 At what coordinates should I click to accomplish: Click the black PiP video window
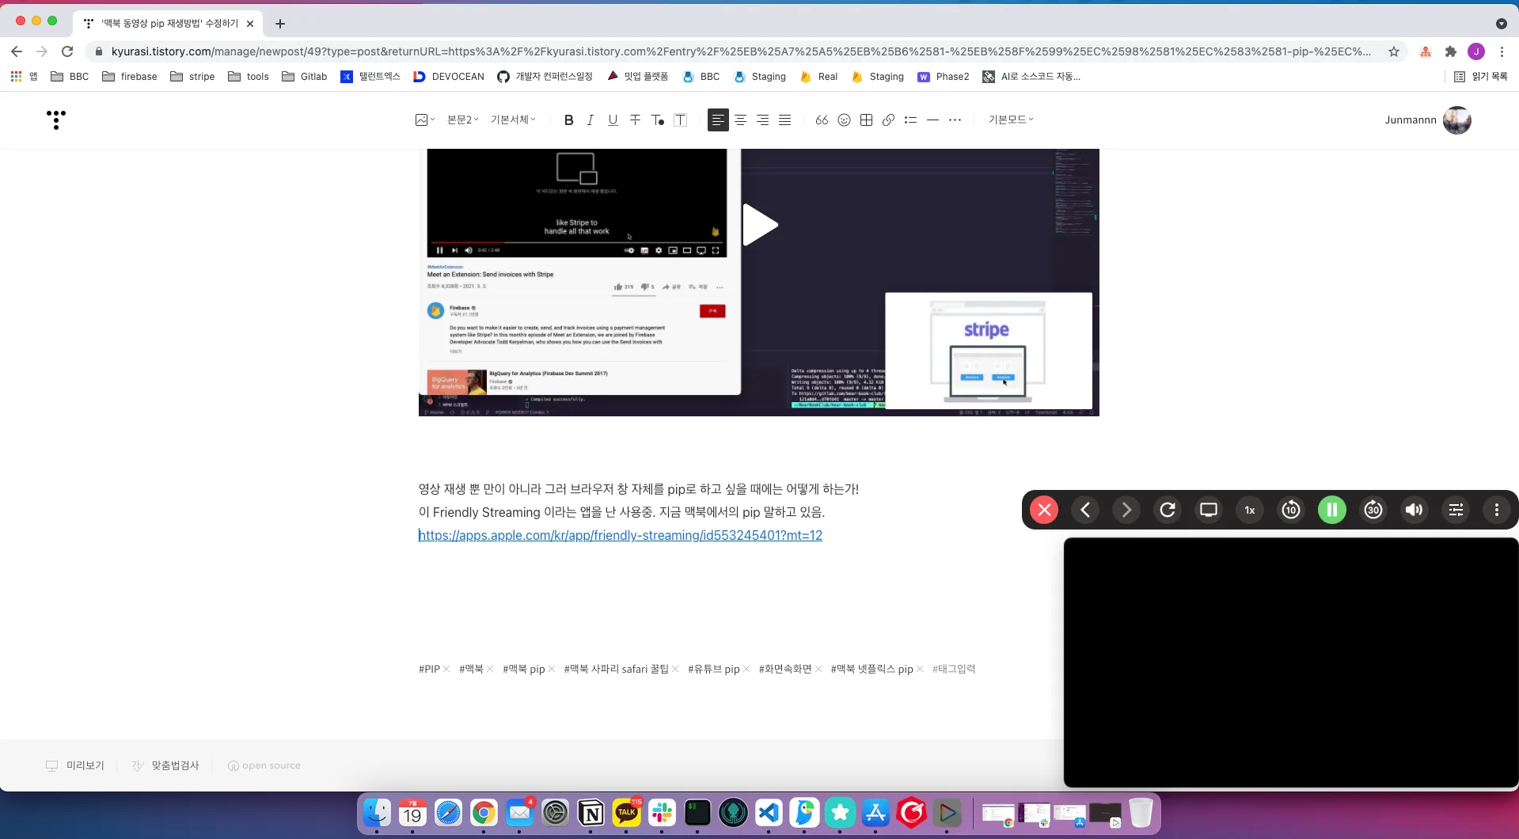(x=1291, y=663)
